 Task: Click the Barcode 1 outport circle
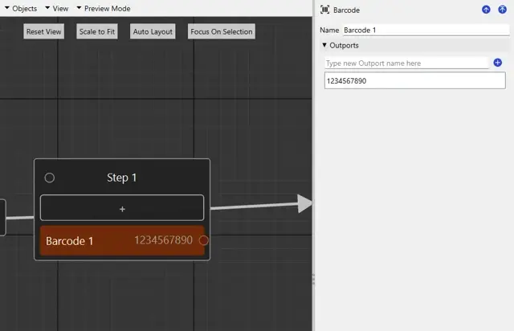click(x=203, y=240)
